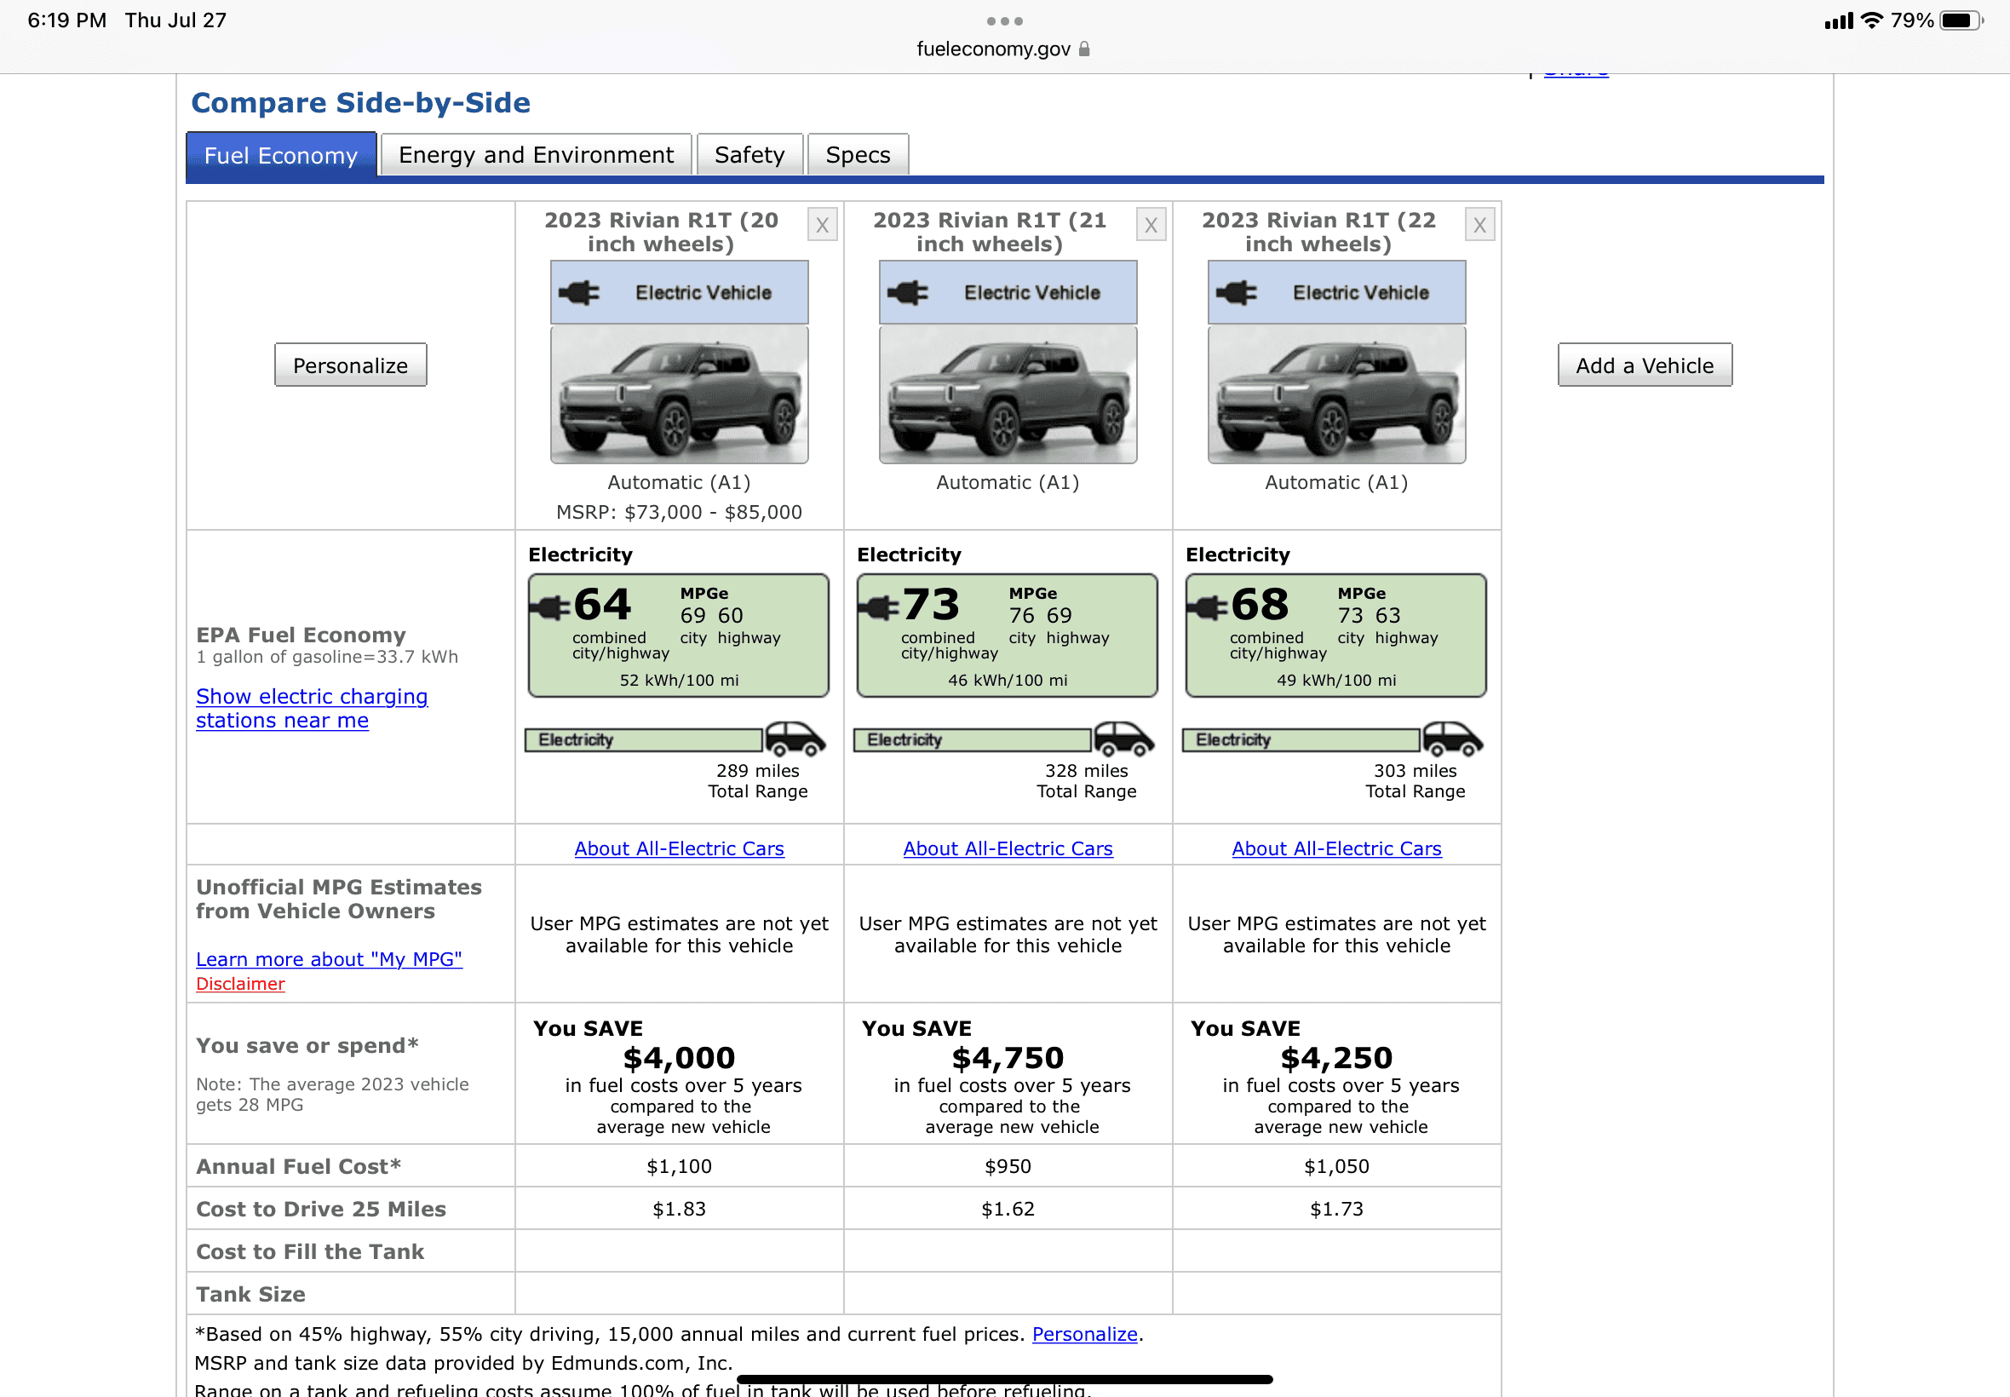Open About All-Electric Cars under 20 inch model
Screen dimensions: 2010x1397
pos(679,848)
